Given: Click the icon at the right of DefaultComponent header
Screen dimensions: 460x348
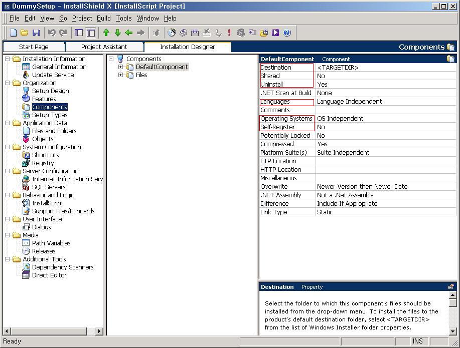Looking at the screenshot, I should [450, 59].
